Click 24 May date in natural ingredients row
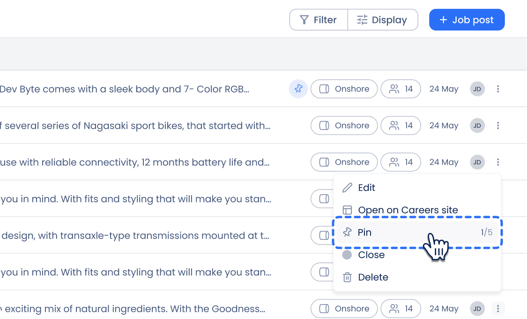This screenshot has height=319, width=527. (444, 309)
